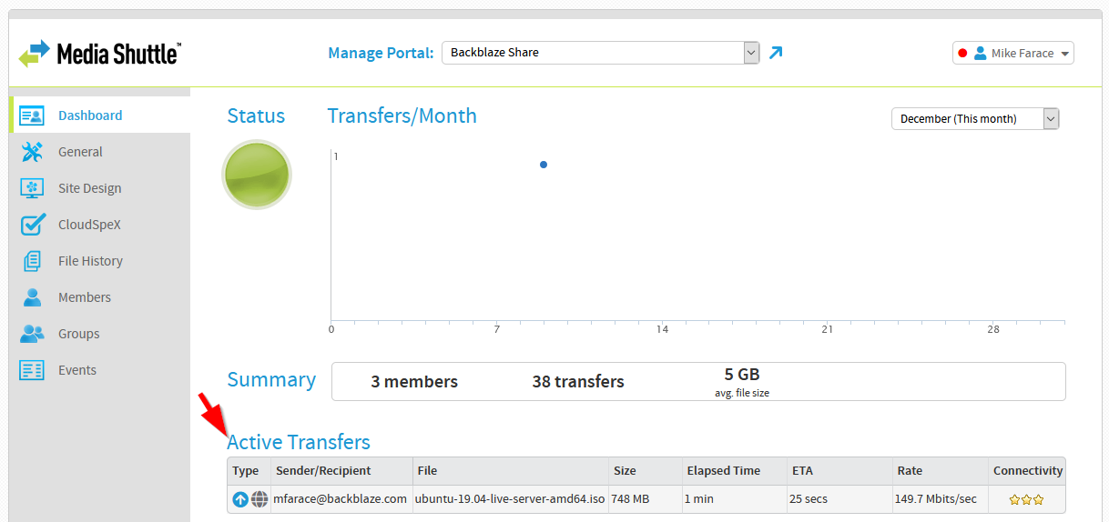1109x522 pixels.
Task: Click the three-star connectivity rating
Action: point(1026,499)
